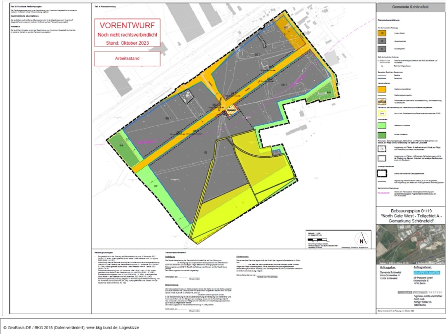
Task: Click the G2 label in the long green strip
Action: pos(156,186)
